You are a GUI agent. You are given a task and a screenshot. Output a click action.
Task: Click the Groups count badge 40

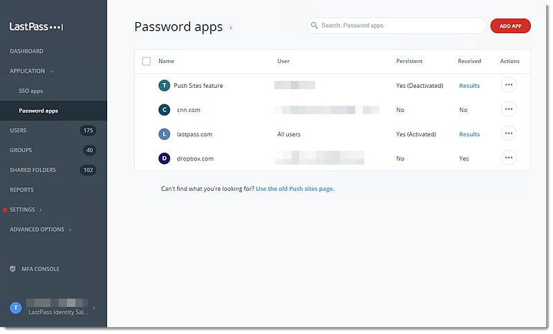pos(90,150)
